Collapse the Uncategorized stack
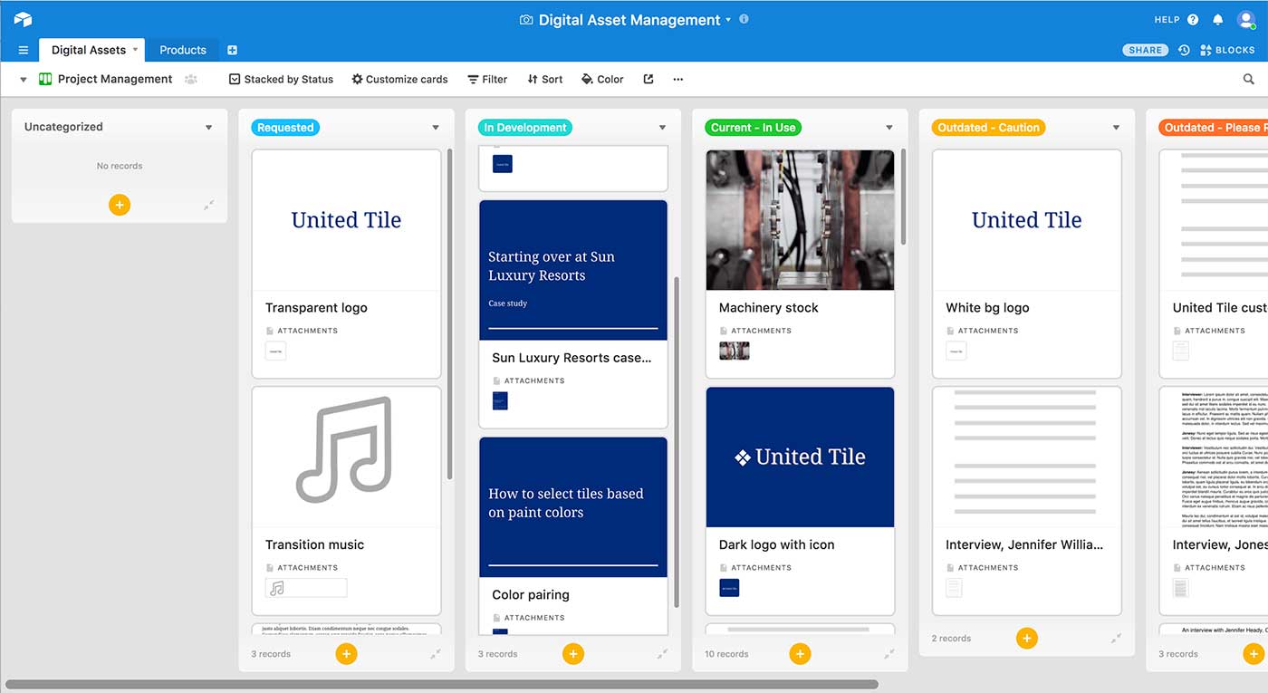 point(209,206)
